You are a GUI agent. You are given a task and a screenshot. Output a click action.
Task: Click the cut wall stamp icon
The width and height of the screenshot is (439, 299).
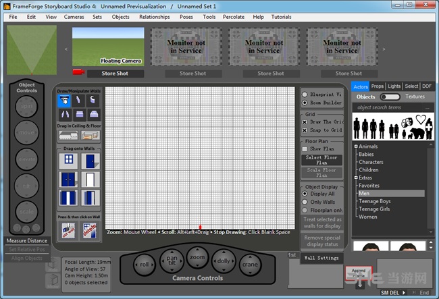(68, 231)
